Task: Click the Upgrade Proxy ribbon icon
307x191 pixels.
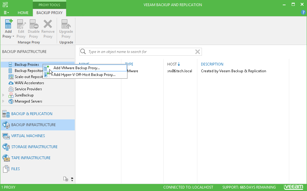Action: click(66, 24)
